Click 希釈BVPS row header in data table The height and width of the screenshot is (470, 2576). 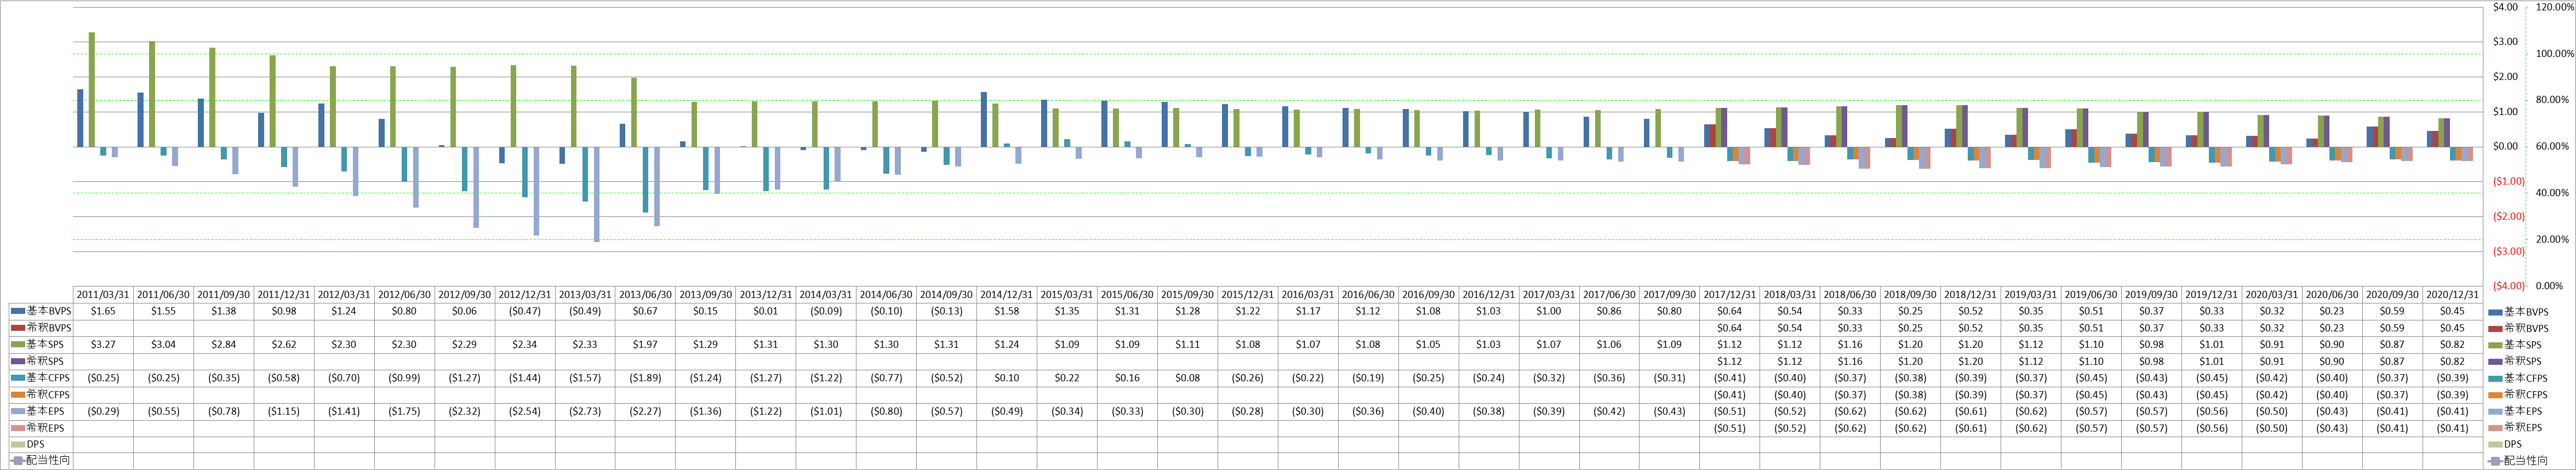41,328
